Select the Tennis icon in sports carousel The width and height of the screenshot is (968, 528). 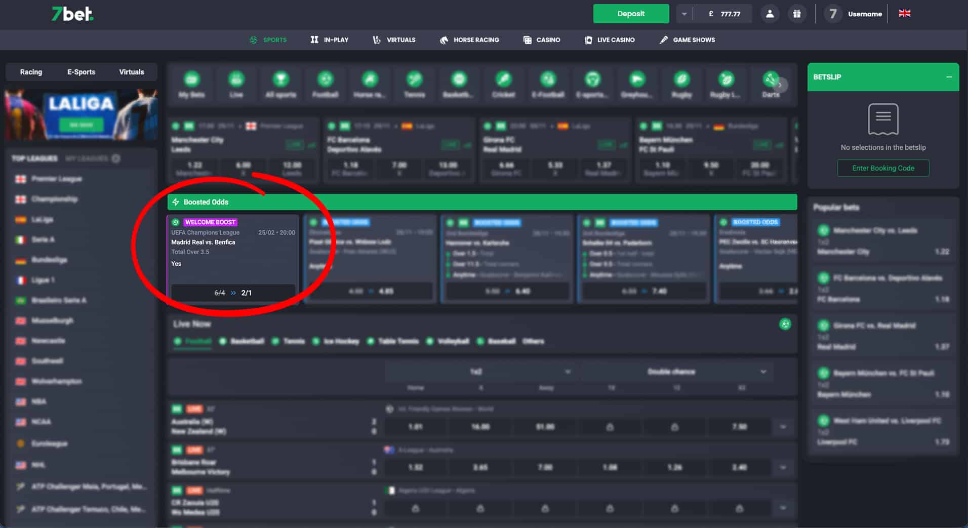click(414, 84)
